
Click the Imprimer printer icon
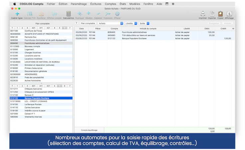point(203,14)
